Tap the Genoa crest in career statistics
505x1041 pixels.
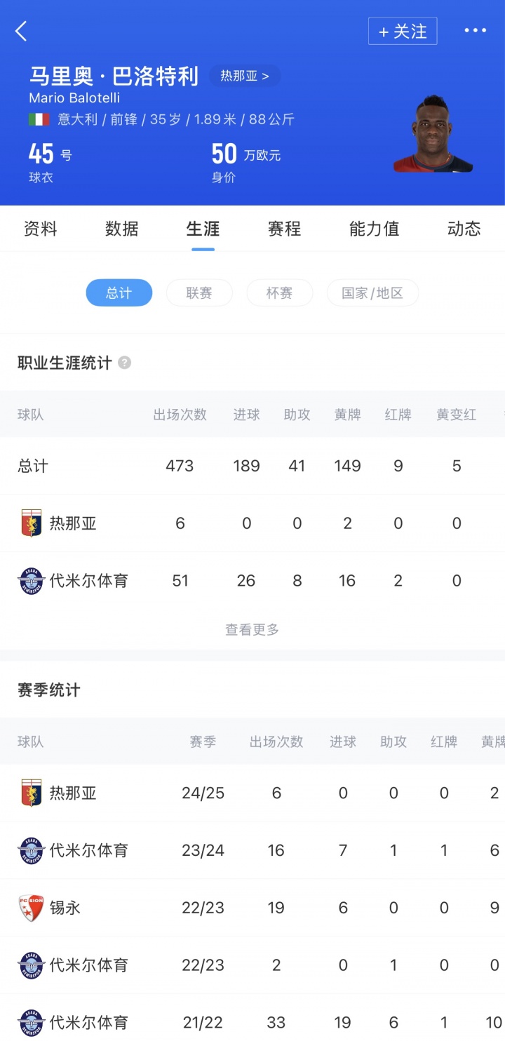tap(31, 523)
